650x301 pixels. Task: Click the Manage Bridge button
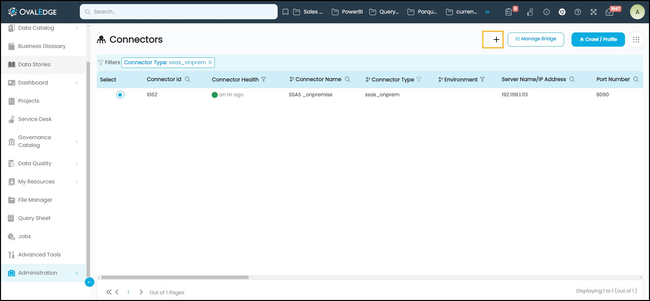pos(536,39)
